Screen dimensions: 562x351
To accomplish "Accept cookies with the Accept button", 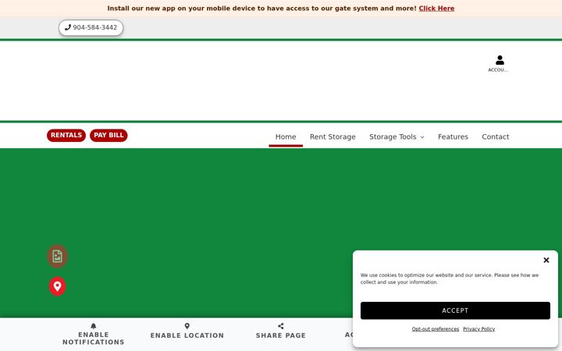I will coord(455,310).
